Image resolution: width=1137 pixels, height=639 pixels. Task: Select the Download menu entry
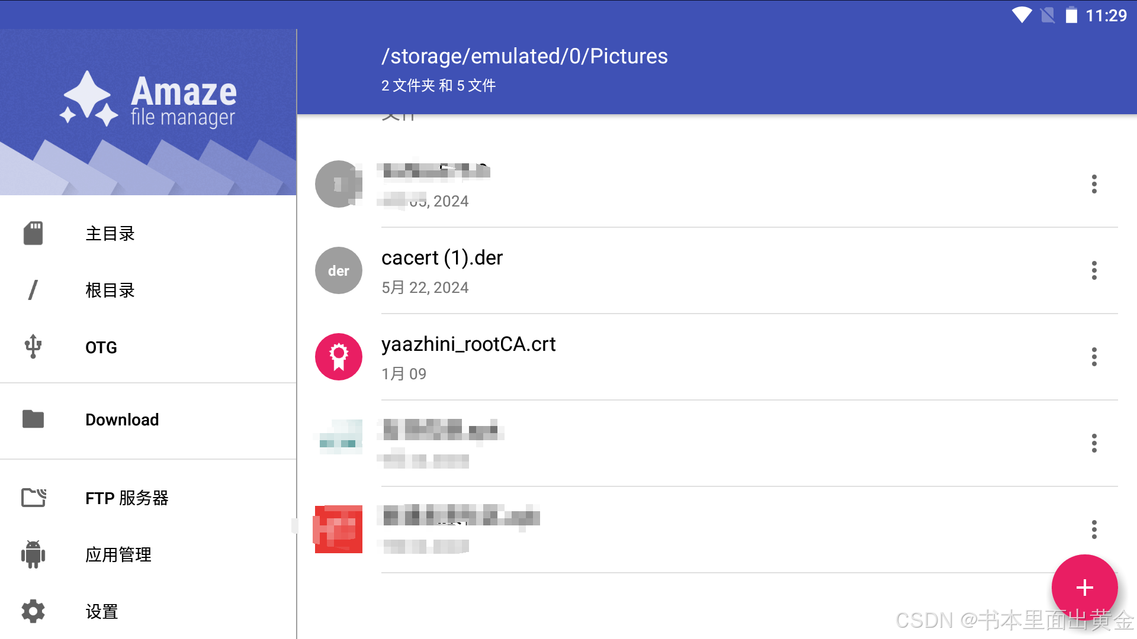coord(122,419)
